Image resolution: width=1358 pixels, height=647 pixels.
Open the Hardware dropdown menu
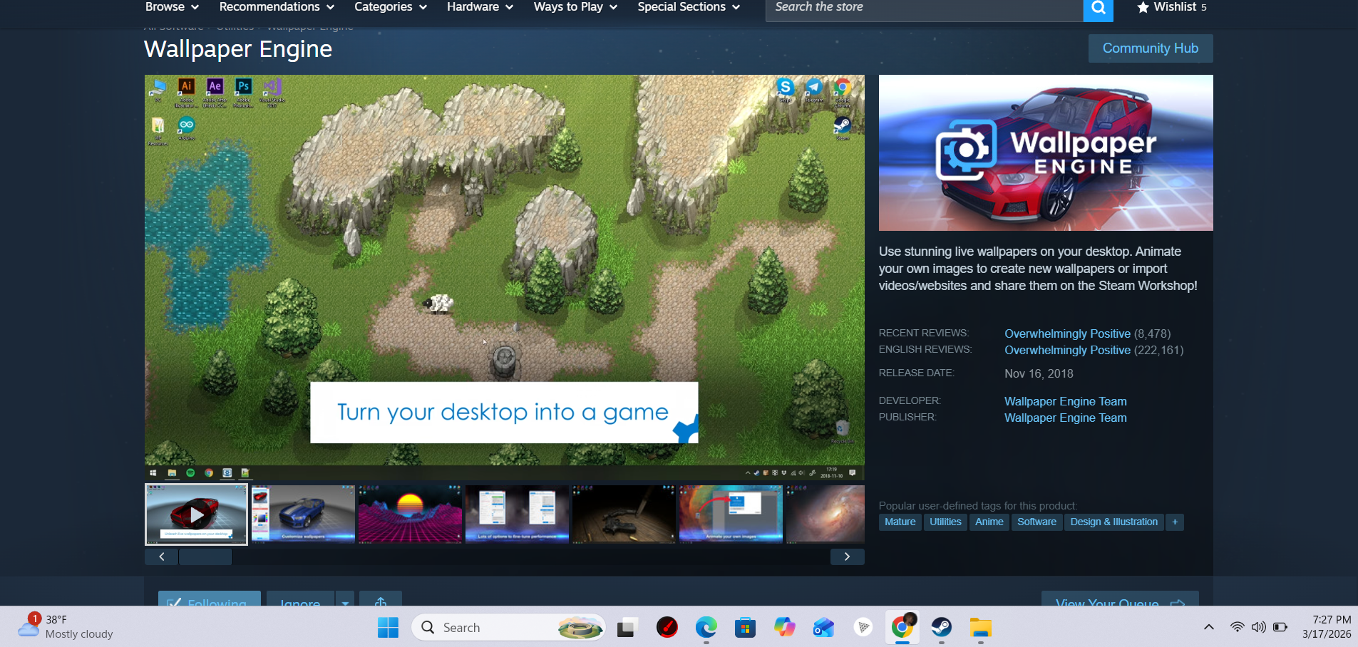pyautogui.click(x=480, y=7)
